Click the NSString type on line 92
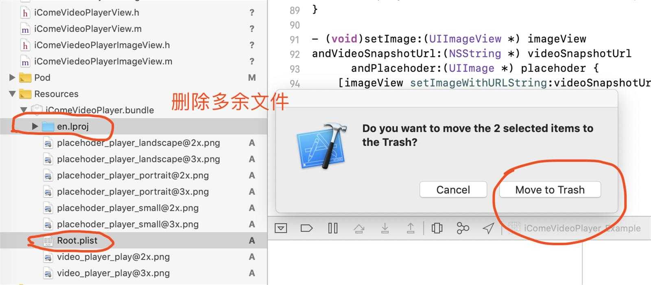The height and width of the screenshot is (285, 651). click(475, 54)
